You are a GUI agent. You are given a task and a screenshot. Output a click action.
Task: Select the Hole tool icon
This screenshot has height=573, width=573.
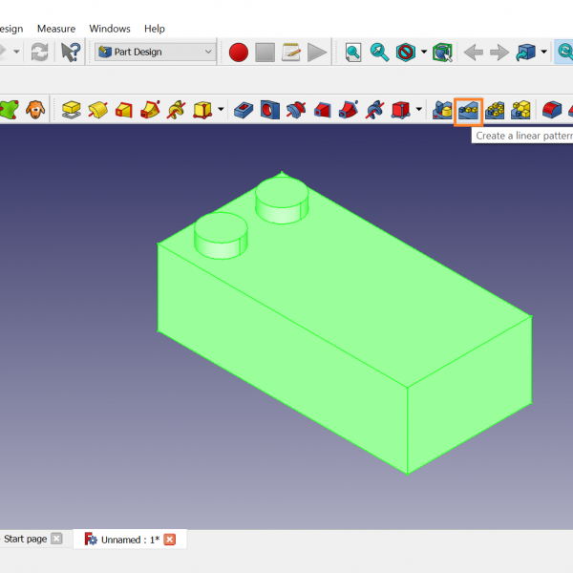270,110
